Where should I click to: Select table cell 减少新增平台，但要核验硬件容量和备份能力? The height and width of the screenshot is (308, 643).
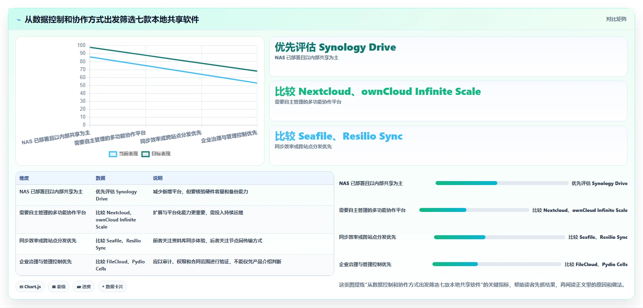(x=200, y=192)
